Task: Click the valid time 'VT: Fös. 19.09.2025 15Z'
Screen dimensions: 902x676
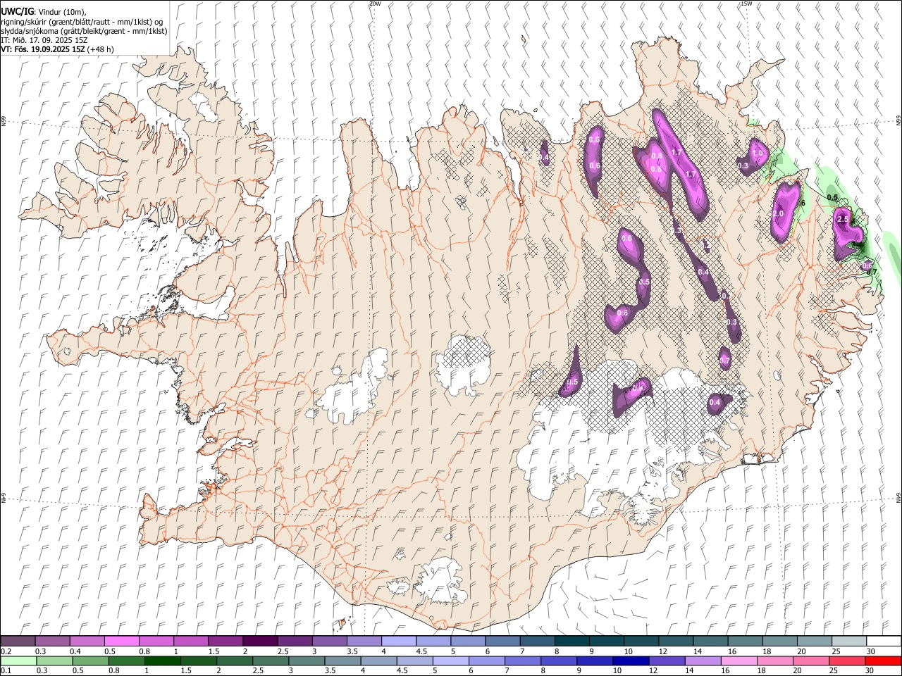Action: 44,49
